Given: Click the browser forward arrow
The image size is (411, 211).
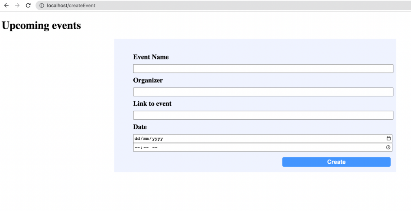Looking at the screenshot, I should 17,6.
